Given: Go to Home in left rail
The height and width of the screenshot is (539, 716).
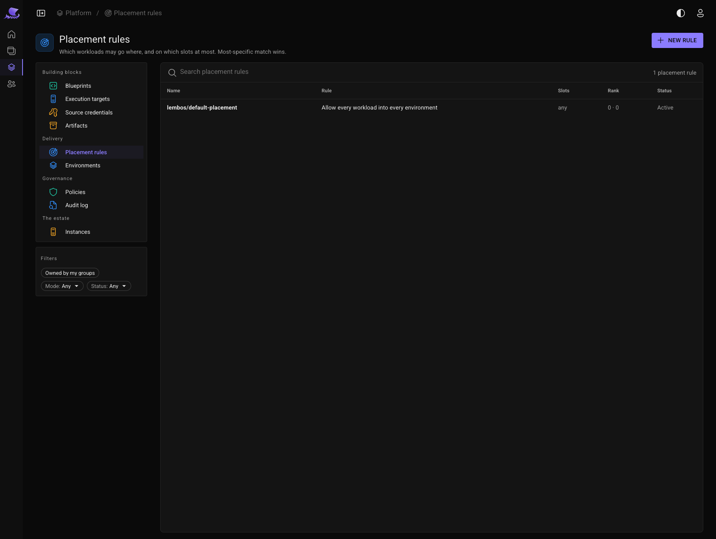Looking at the screenshot, I should point(11,34).
